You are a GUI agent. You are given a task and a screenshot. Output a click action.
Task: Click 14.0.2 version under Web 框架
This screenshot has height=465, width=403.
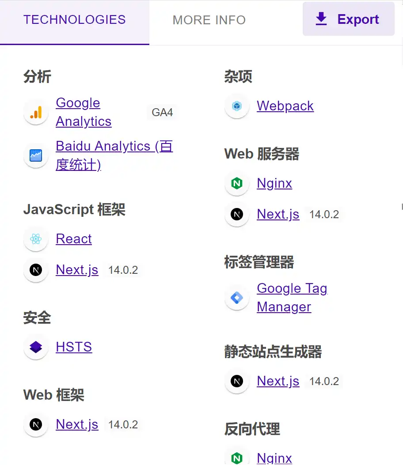pos(123,425)
